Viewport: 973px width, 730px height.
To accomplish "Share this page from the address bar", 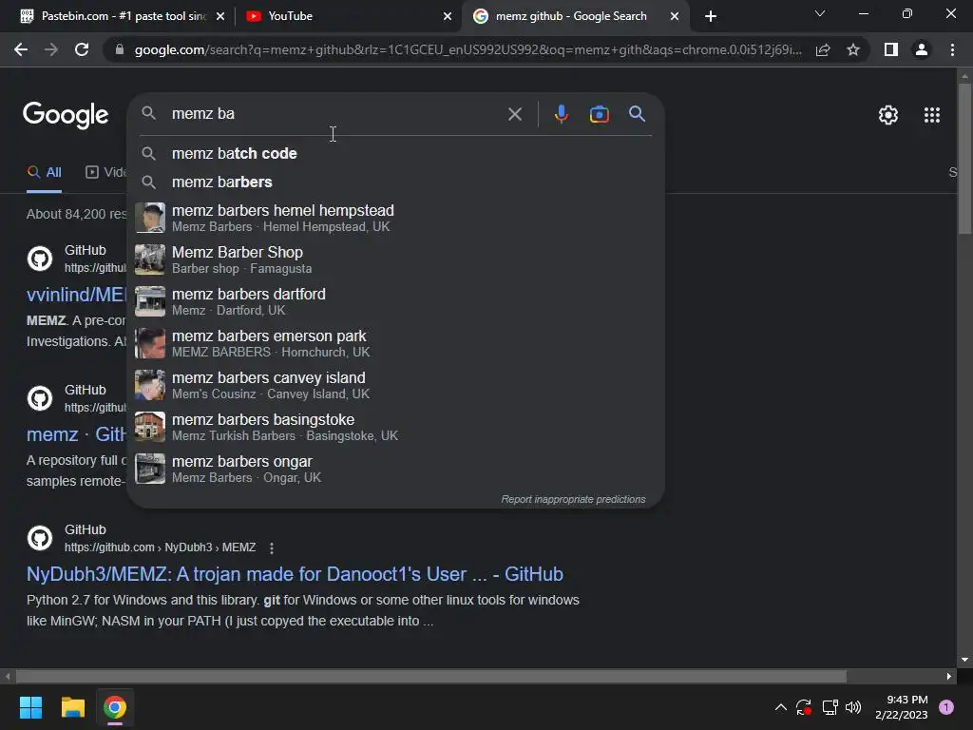I will (x=823, y=49).
